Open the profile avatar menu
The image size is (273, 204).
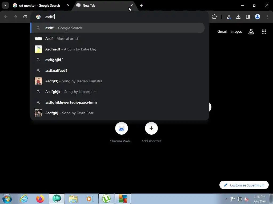(x=258, y=17)
